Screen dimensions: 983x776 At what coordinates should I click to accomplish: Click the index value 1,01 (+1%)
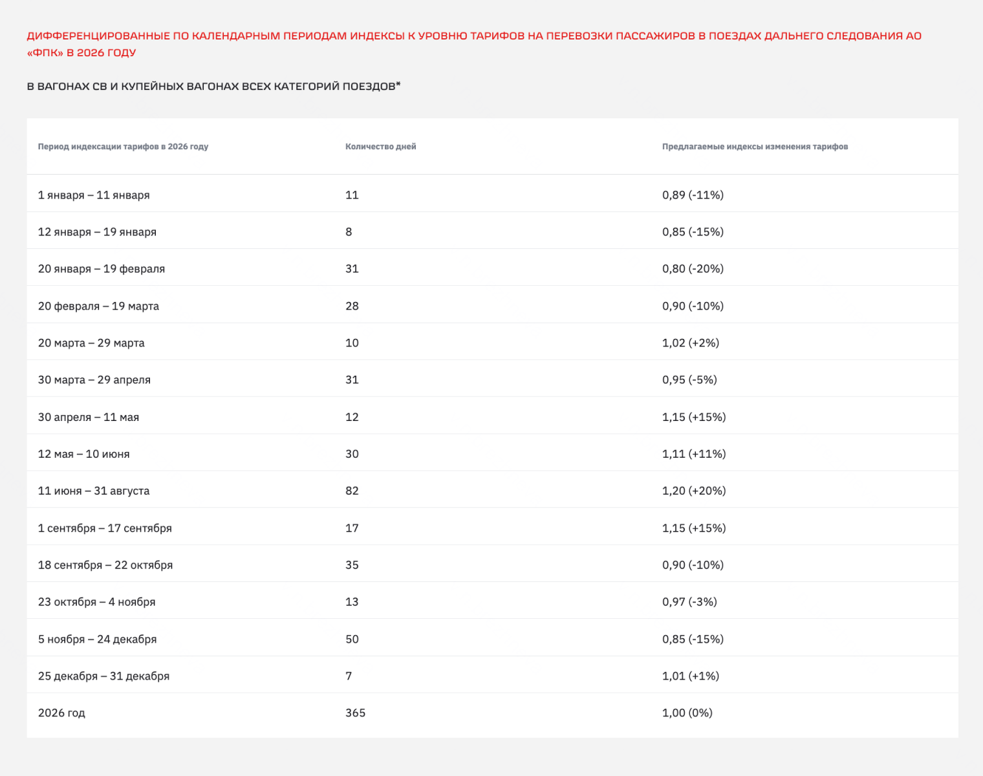tap(690, 676)
